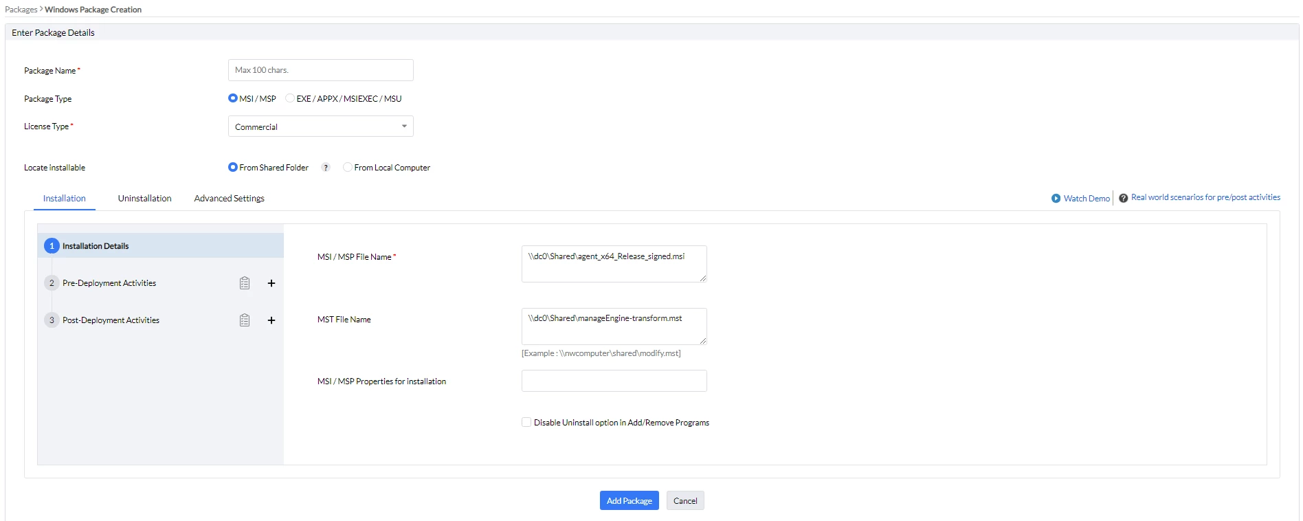Click the MSI / MSP File Name text area

coord(614,264)
